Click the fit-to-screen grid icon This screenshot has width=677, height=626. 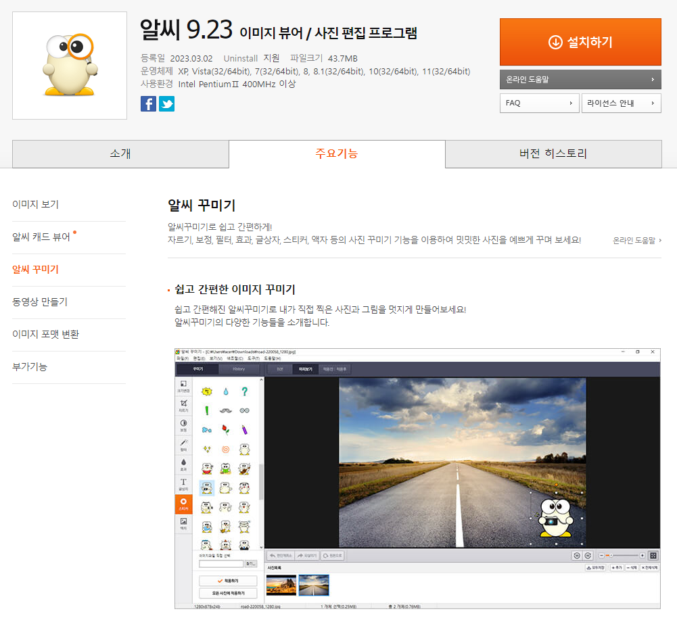pyautogui.click(x=653, y=556)
